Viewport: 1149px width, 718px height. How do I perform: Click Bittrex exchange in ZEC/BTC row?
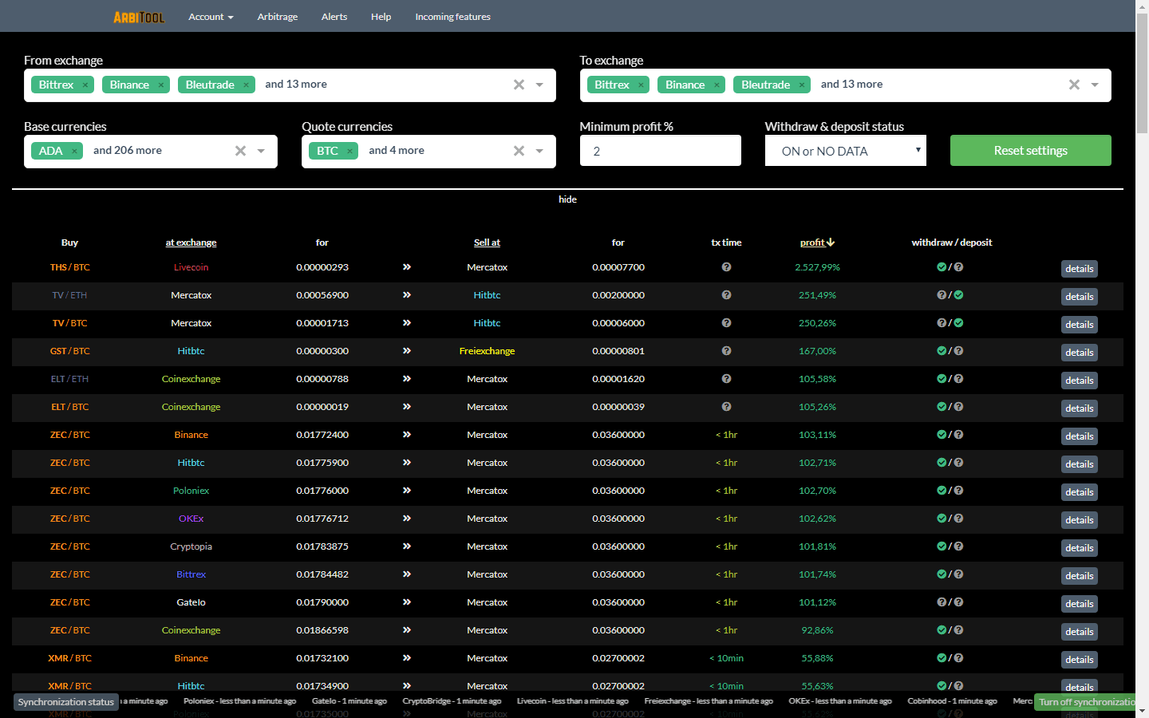tap(191, 574)
